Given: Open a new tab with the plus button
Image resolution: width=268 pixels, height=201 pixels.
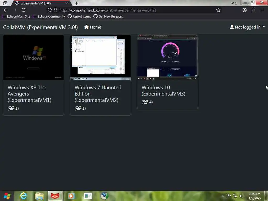Looking at the screenshot, I should 77,3.
